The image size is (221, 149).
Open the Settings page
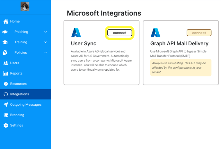(x=25, y=125)
